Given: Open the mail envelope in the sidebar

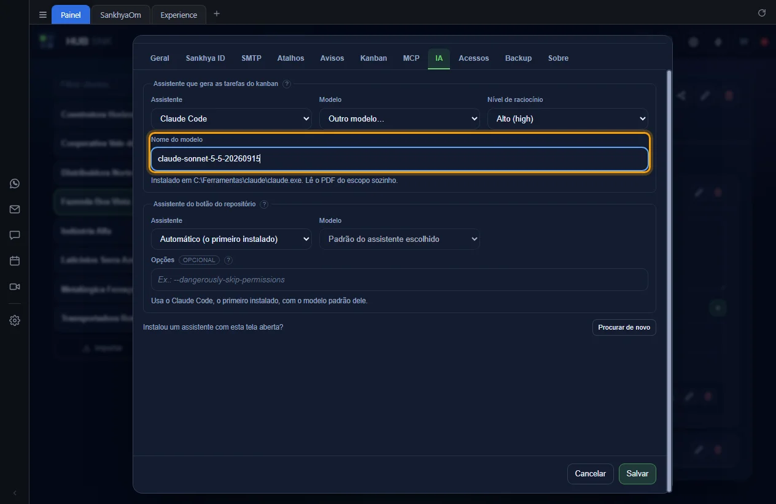Looking at the screenshot, I should click(15, 209).
